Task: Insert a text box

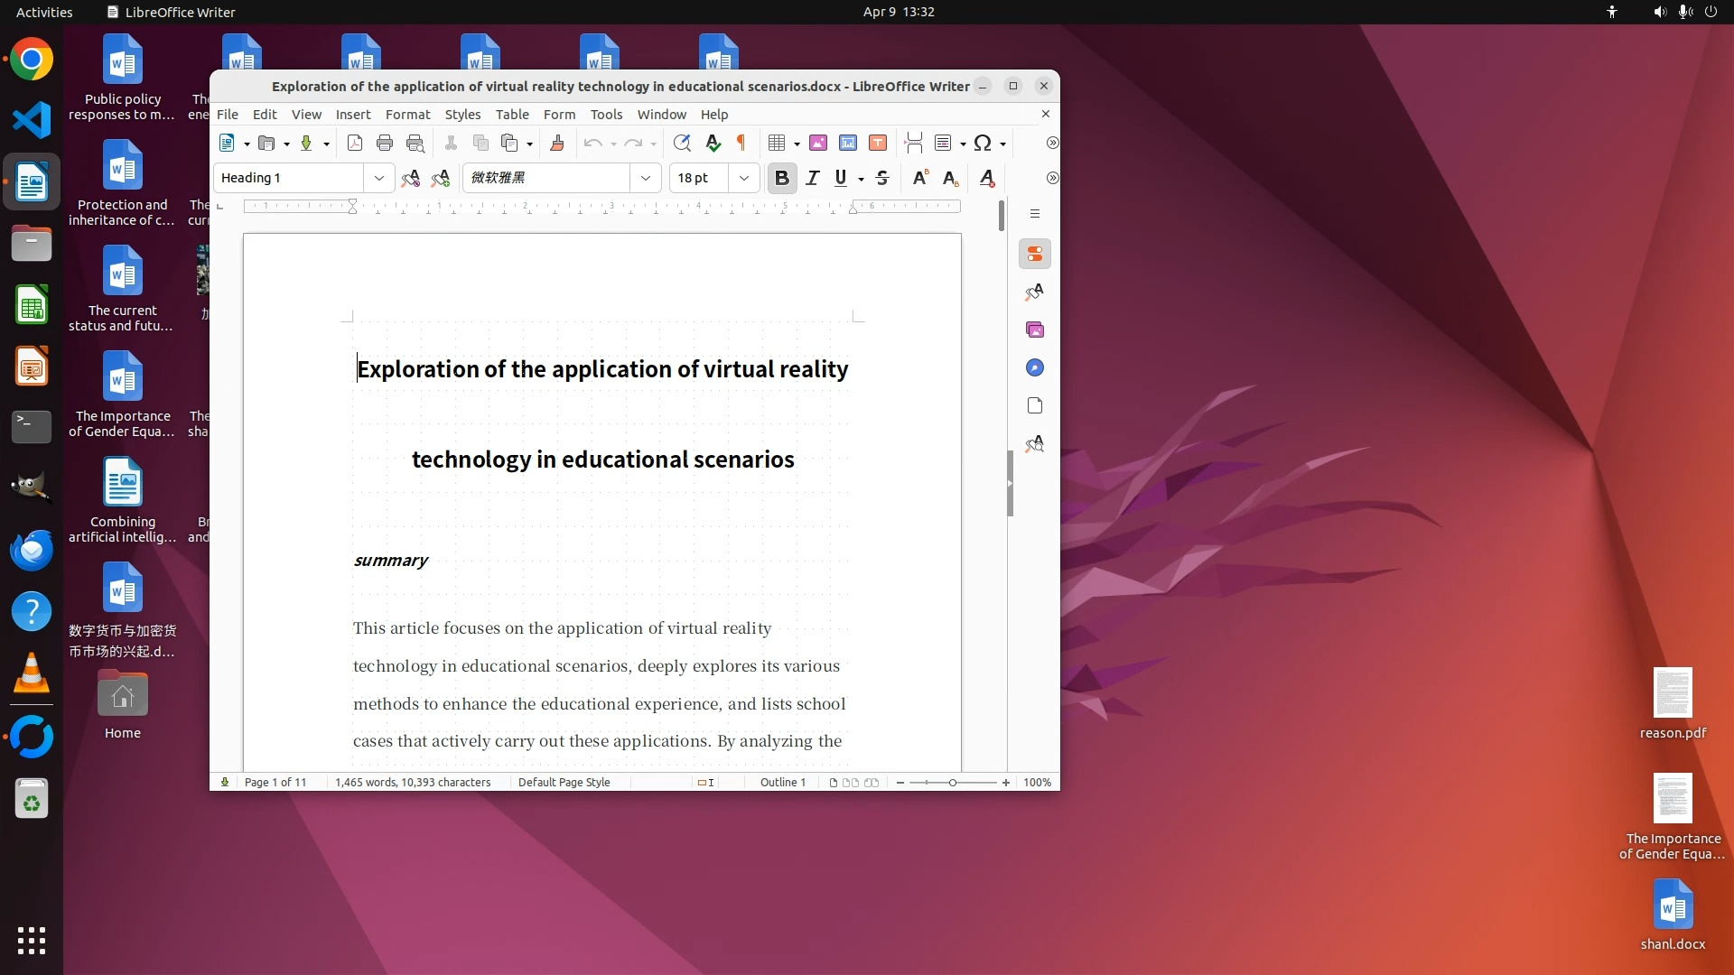Action: point(878,143)
